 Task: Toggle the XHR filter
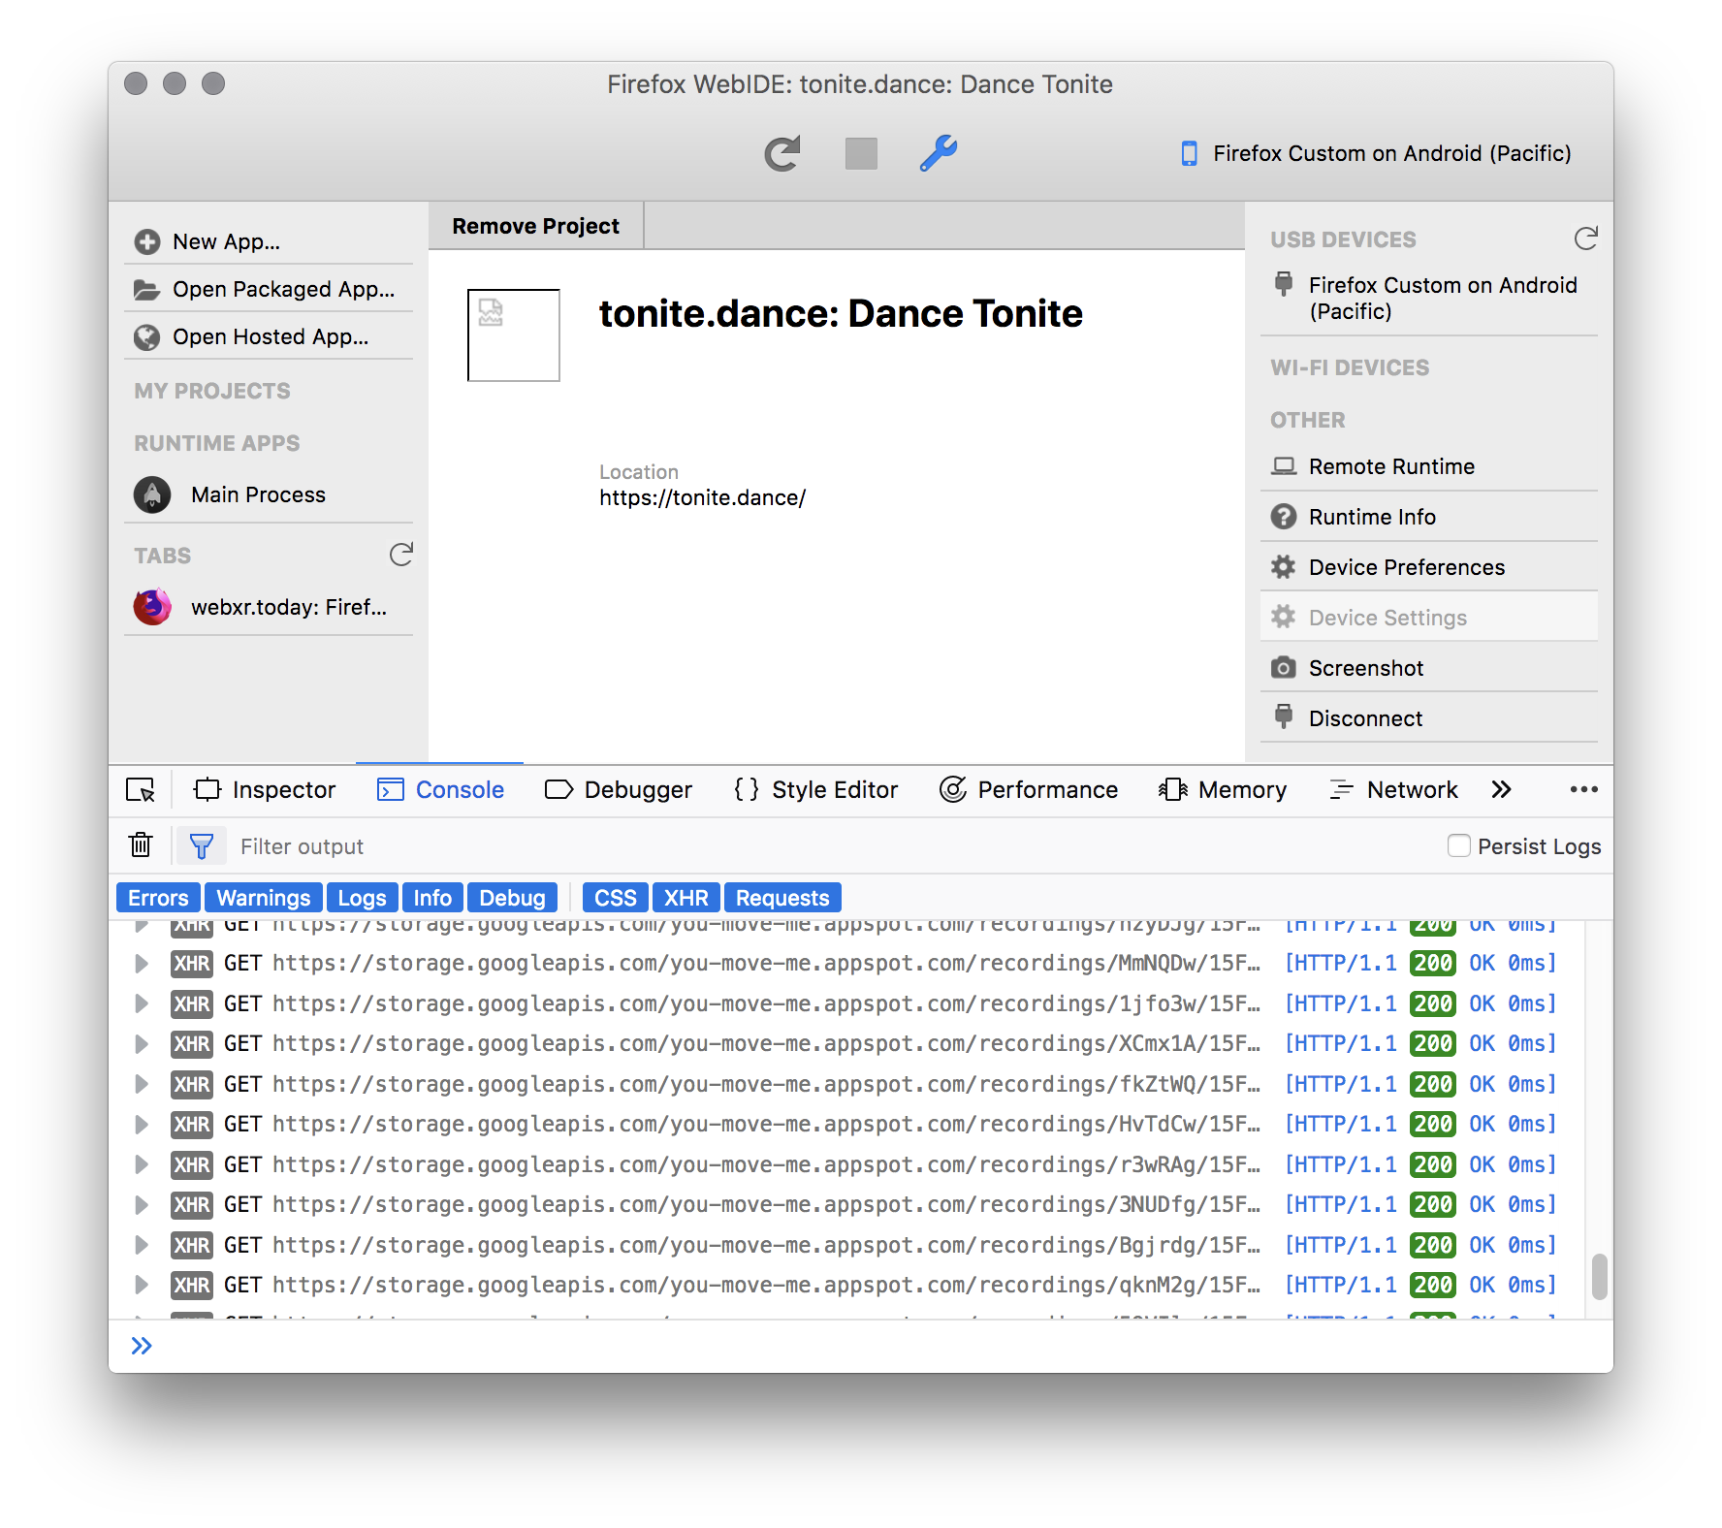click(x=686, y=898)
